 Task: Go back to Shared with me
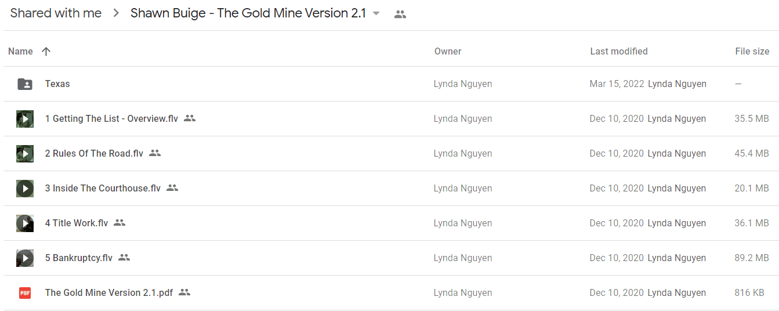tap(56, 13)
